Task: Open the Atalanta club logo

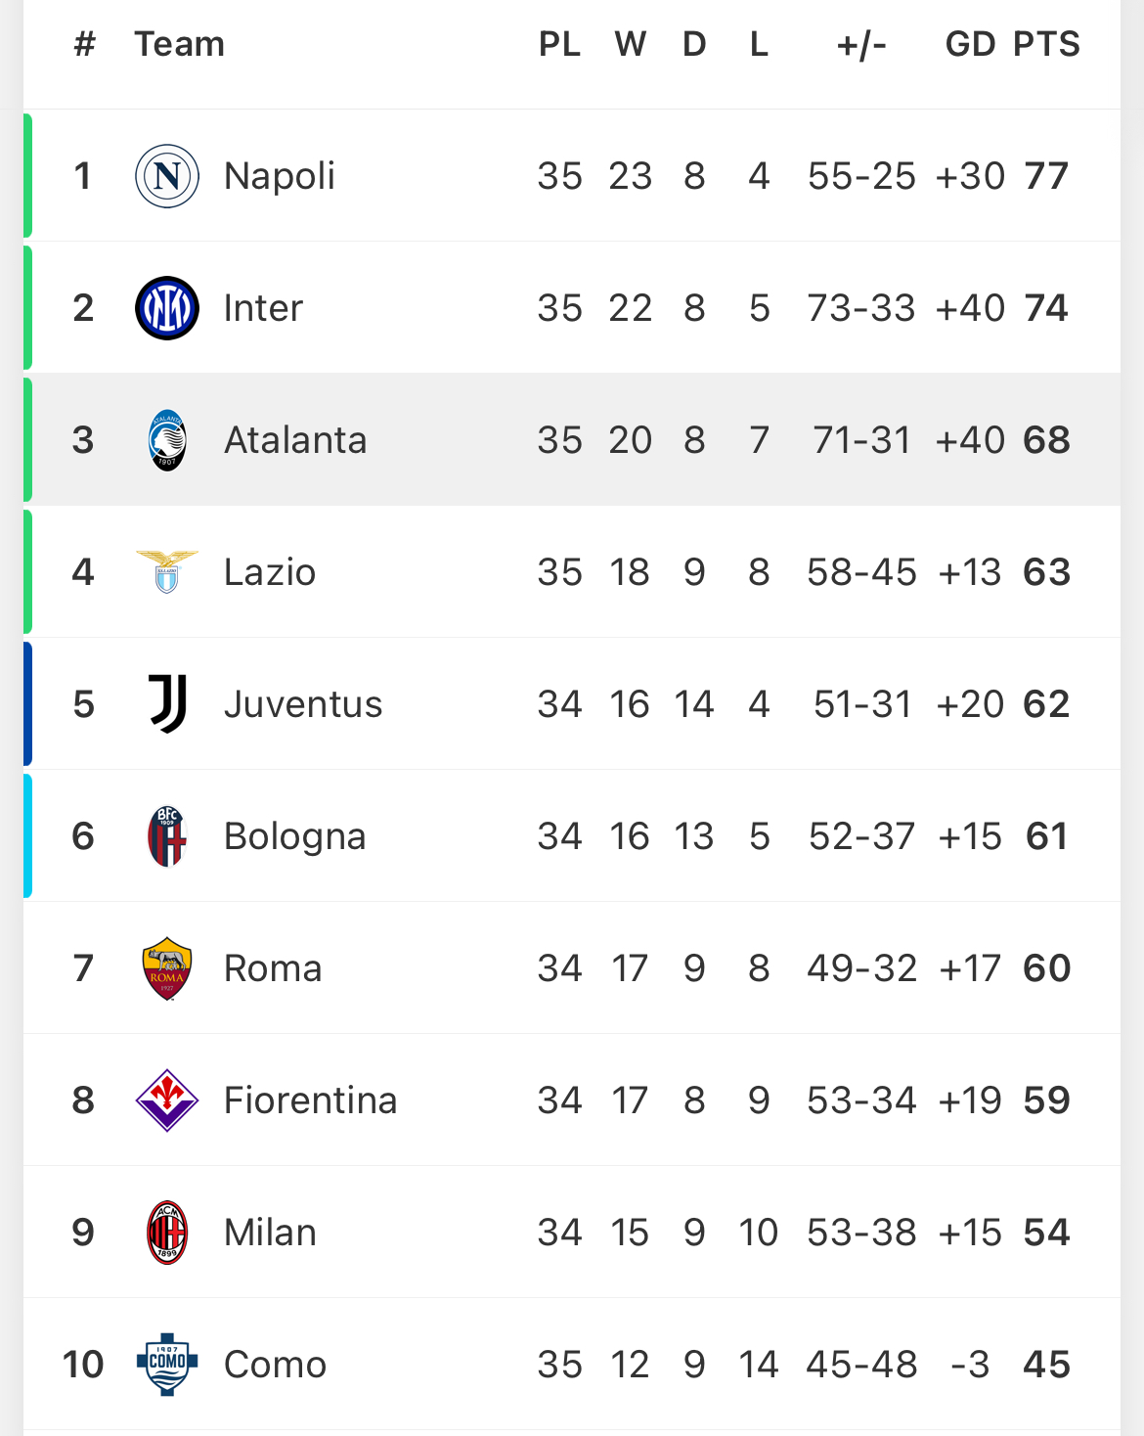Action: 167,440
